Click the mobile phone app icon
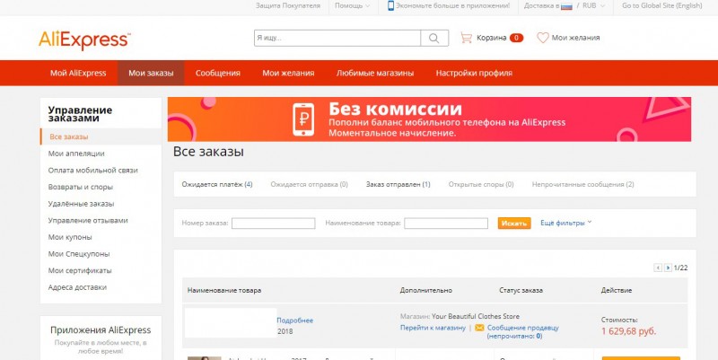 (390, 6)
